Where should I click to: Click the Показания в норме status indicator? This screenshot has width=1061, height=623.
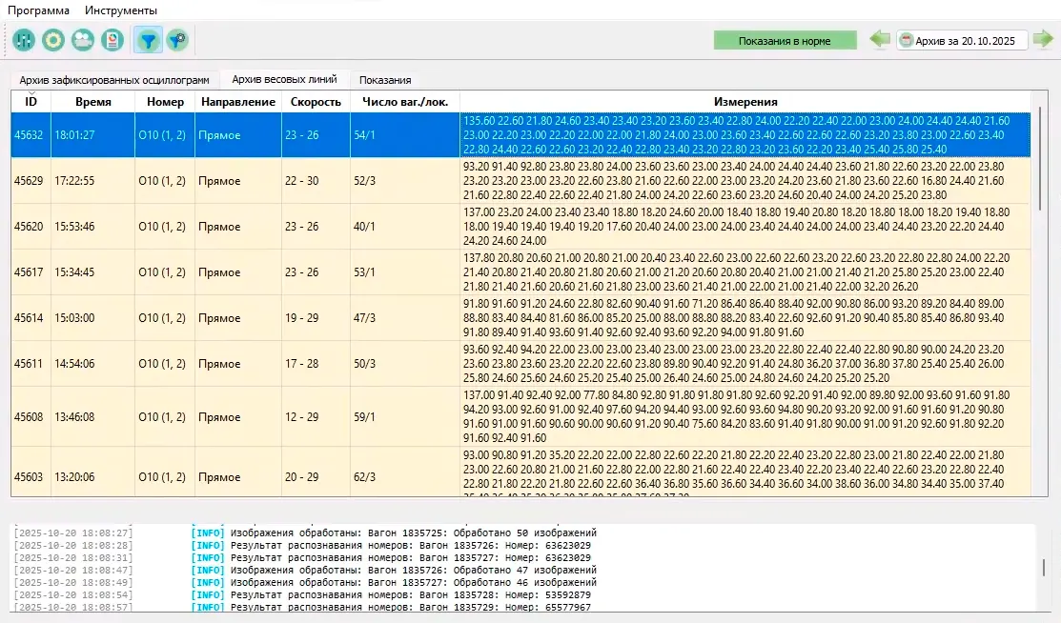coord(785,41)
